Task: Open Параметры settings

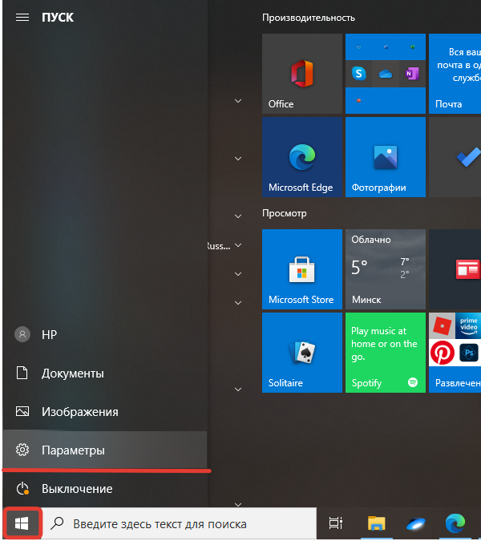Action: tap(104, 450)
